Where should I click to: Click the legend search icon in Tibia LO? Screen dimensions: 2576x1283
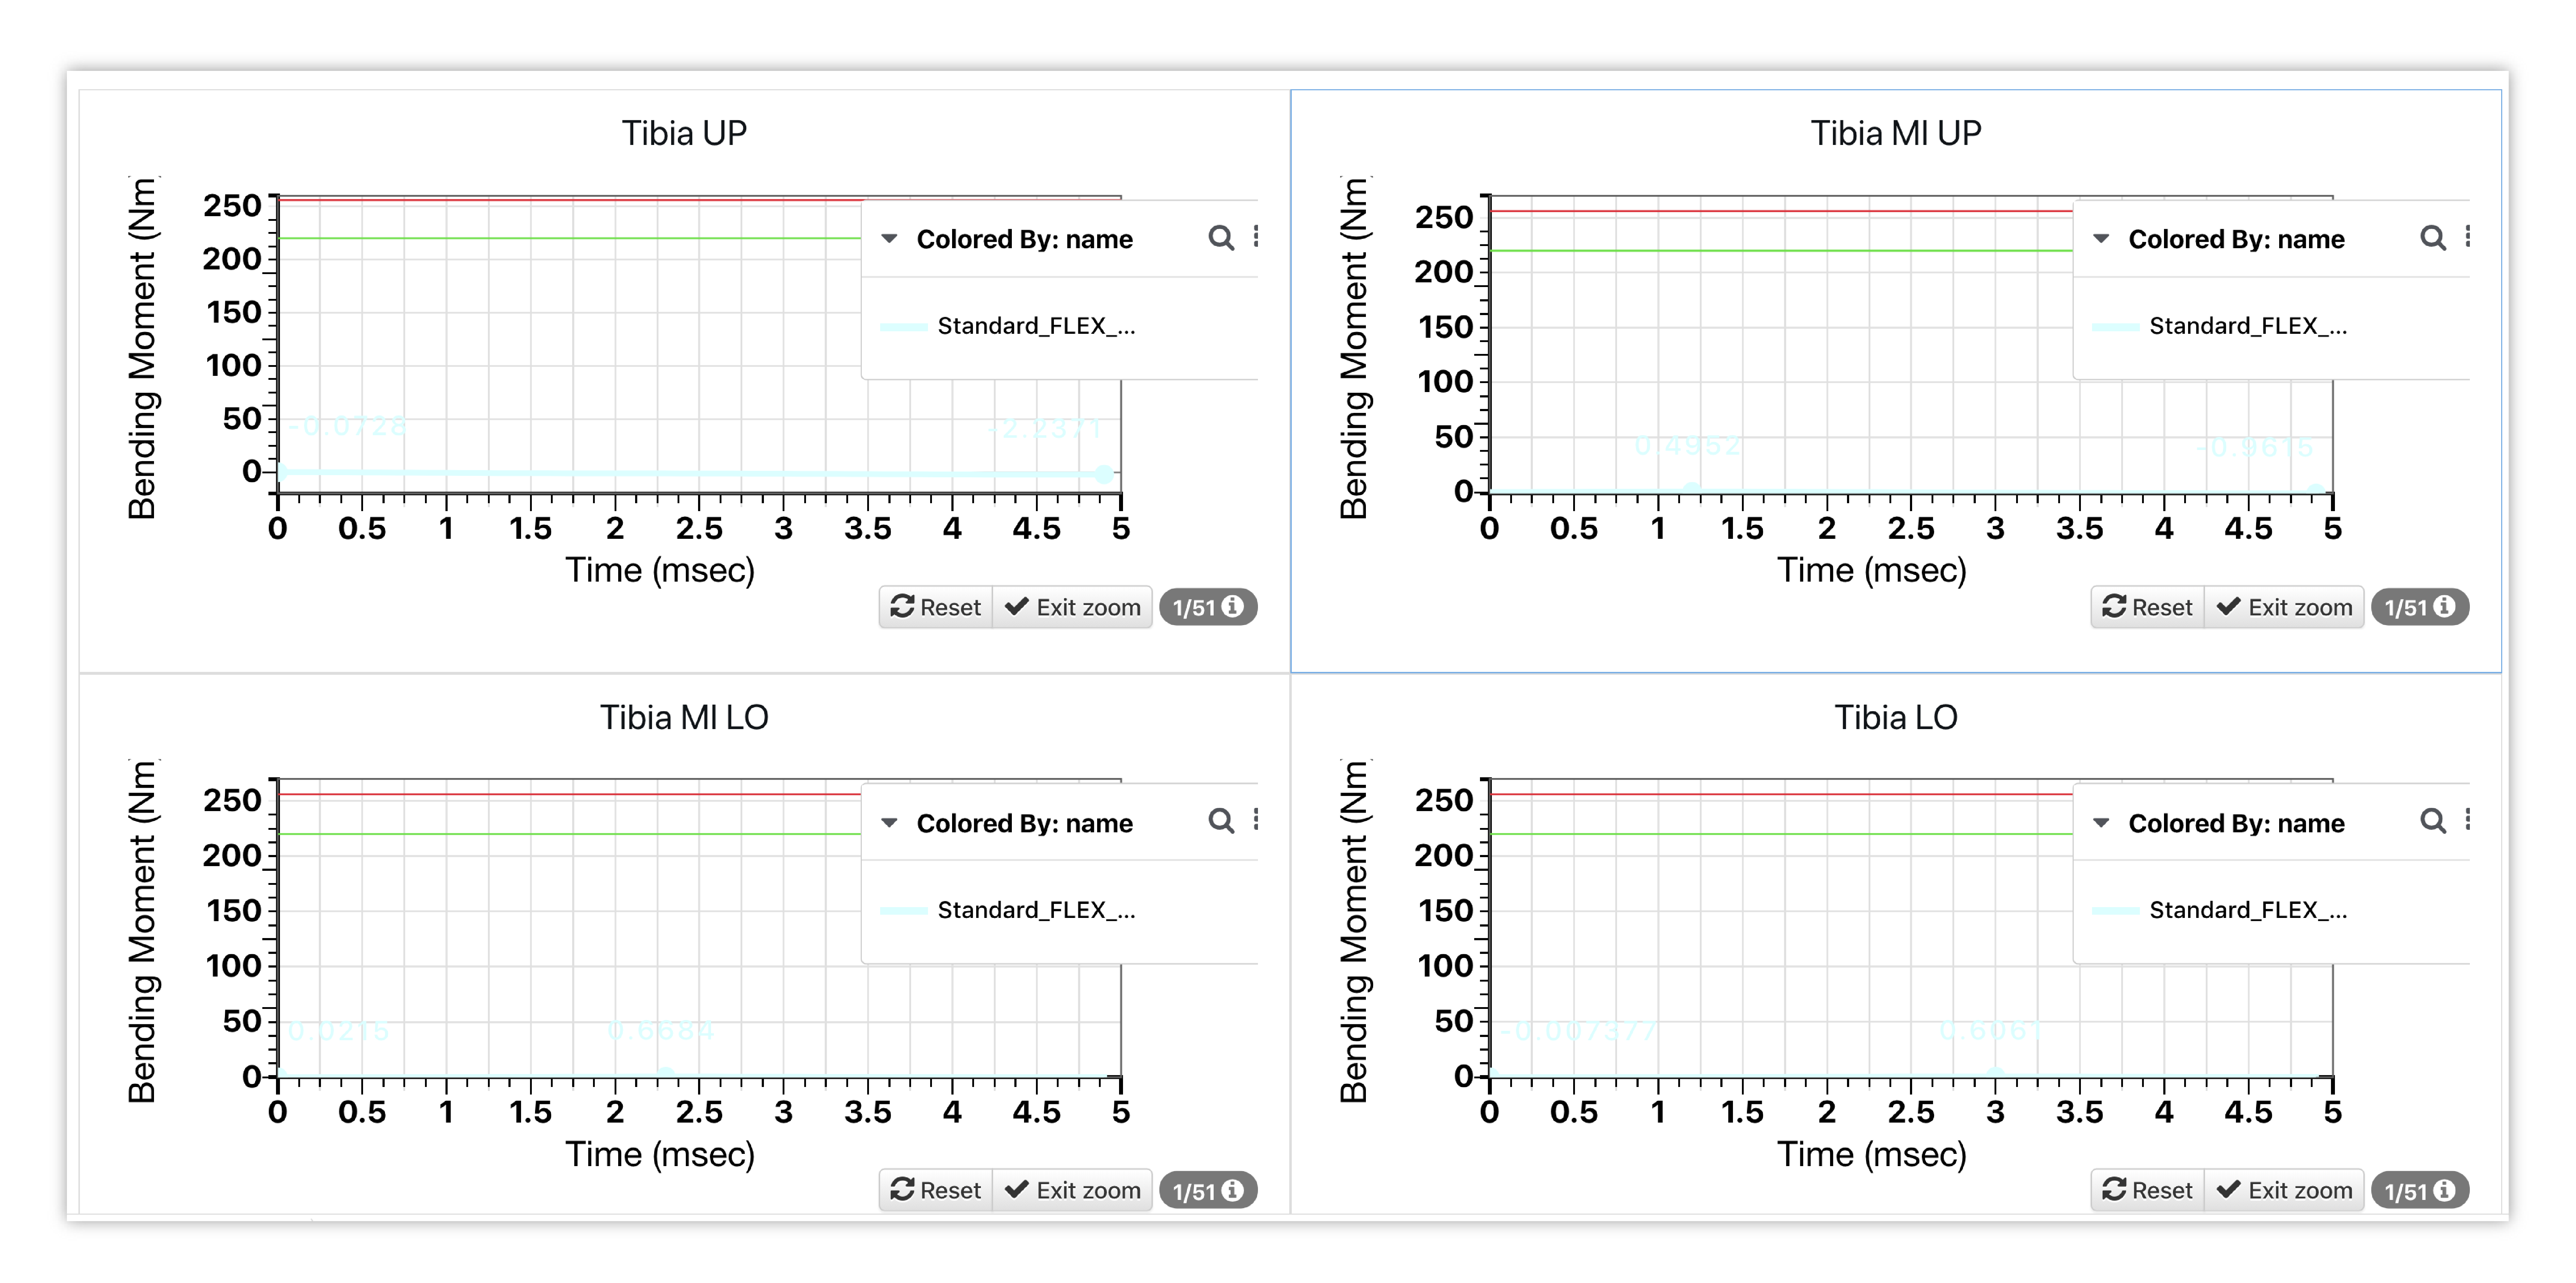pyautogui.click(x=2433, y=822)
